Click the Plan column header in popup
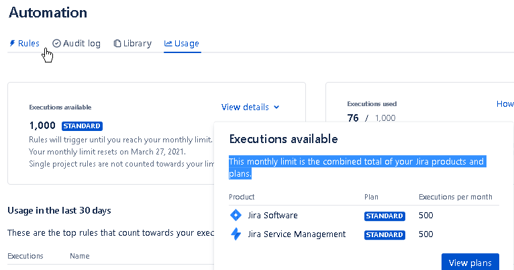This screenshot has width=514, height=270. [x=371, y=197]
